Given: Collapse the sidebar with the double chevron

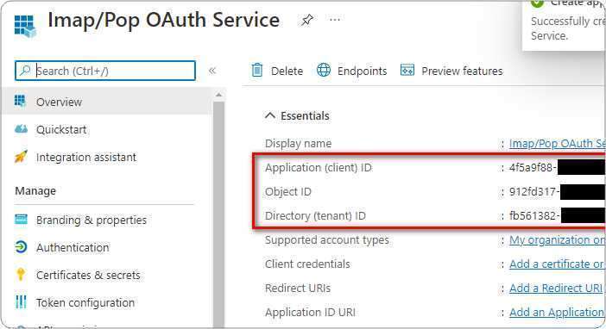Looking at the screenshot, I should (x=212, y=71).
